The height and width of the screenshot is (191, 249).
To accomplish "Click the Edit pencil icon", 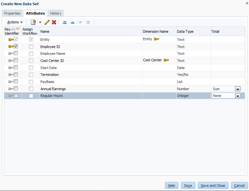I will tap(47, 22).
